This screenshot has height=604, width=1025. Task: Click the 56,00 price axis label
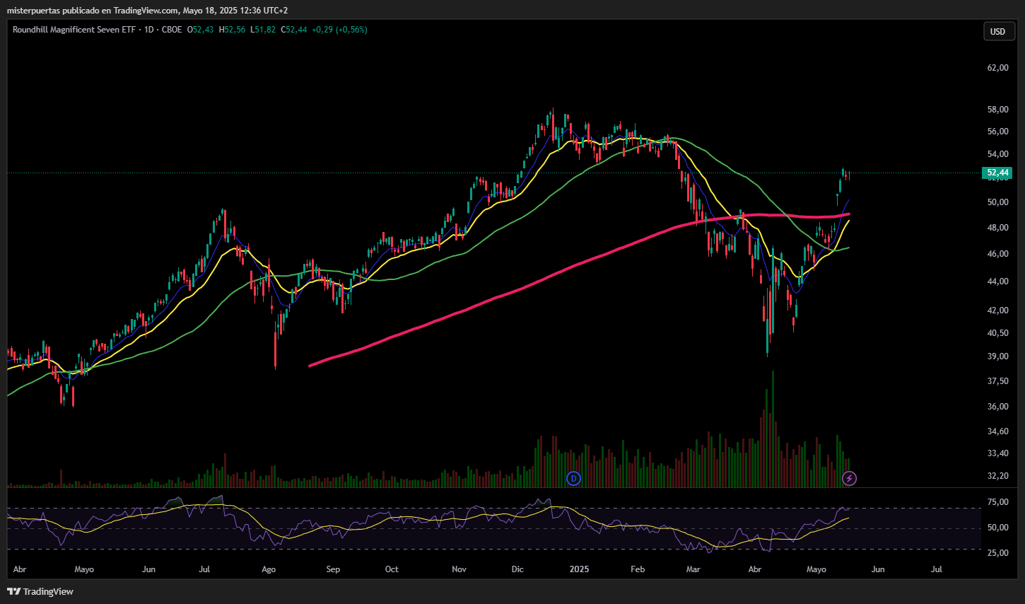997,132
